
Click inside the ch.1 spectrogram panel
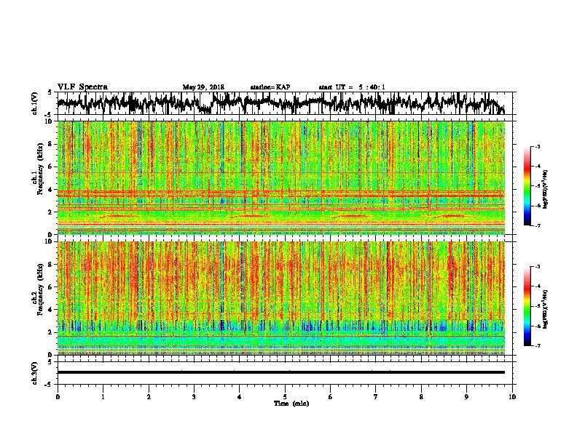click(280, 177)
